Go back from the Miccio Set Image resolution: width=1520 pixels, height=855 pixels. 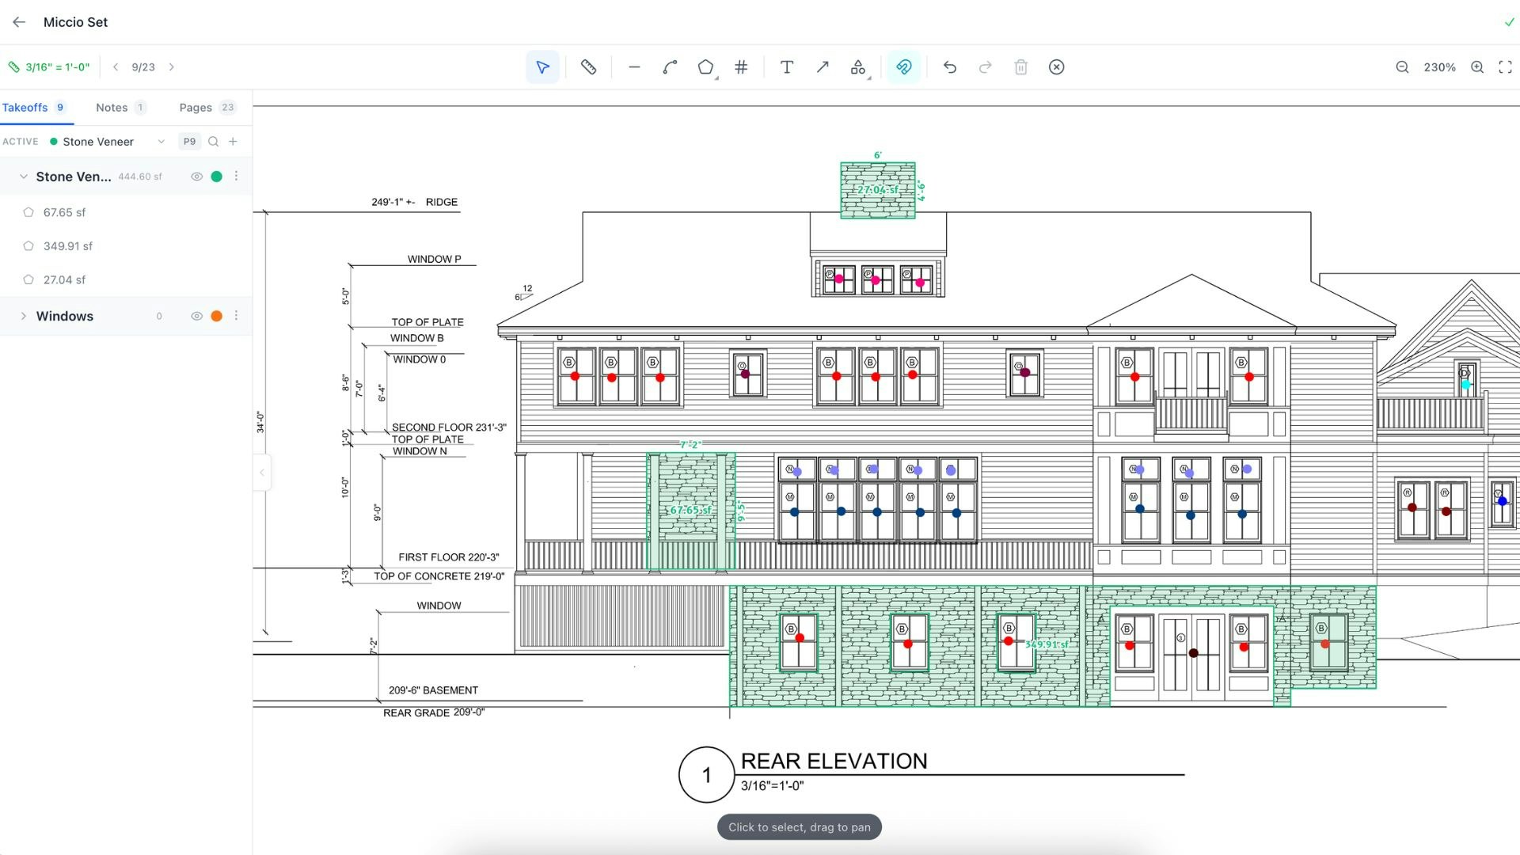click(x=18, y=22)
